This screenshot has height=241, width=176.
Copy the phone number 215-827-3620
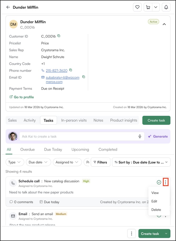[71, 70]
